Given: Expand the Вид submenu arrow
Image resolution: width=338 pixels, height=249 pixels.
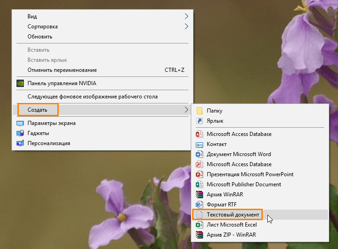Looking at the screenshot, I should point(187,16).
